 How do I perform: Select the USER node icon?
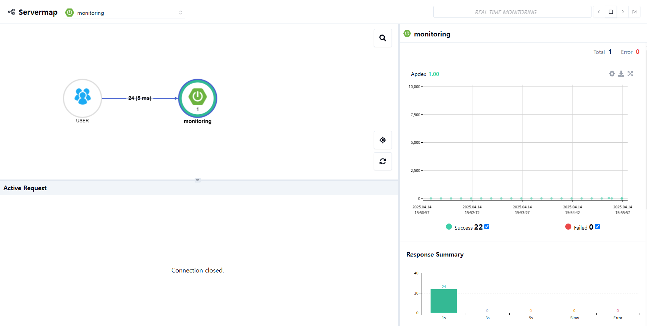tap(82, 98)
